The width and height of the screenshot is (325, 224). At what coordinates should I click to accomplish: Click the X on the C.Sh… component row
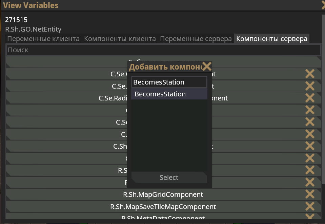[310, 146]
